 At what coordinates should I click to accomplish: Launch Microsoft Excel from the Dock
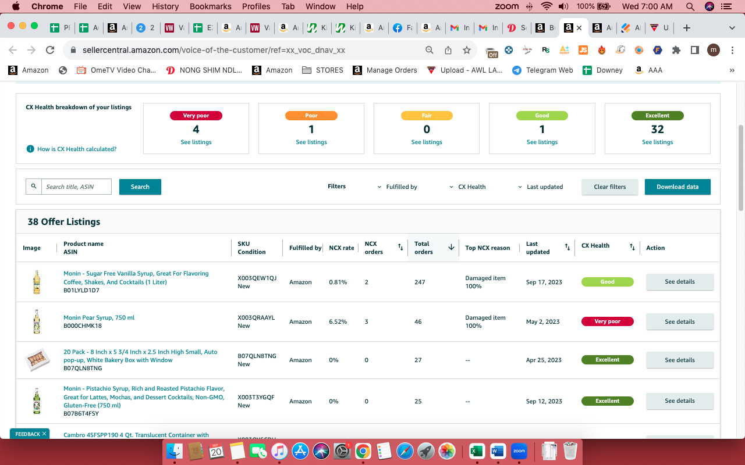[477, 451]
